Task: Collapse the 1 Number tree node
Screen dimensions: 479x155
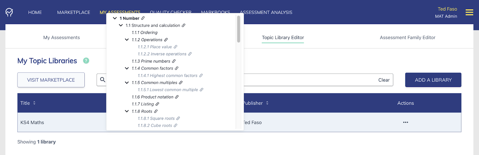Action: tap(115, 18)
